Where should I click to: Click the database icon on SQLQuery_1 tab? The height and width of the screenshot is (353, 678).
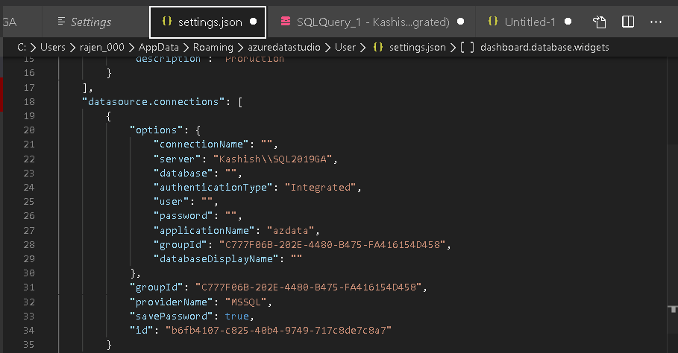tap(286, 22)
